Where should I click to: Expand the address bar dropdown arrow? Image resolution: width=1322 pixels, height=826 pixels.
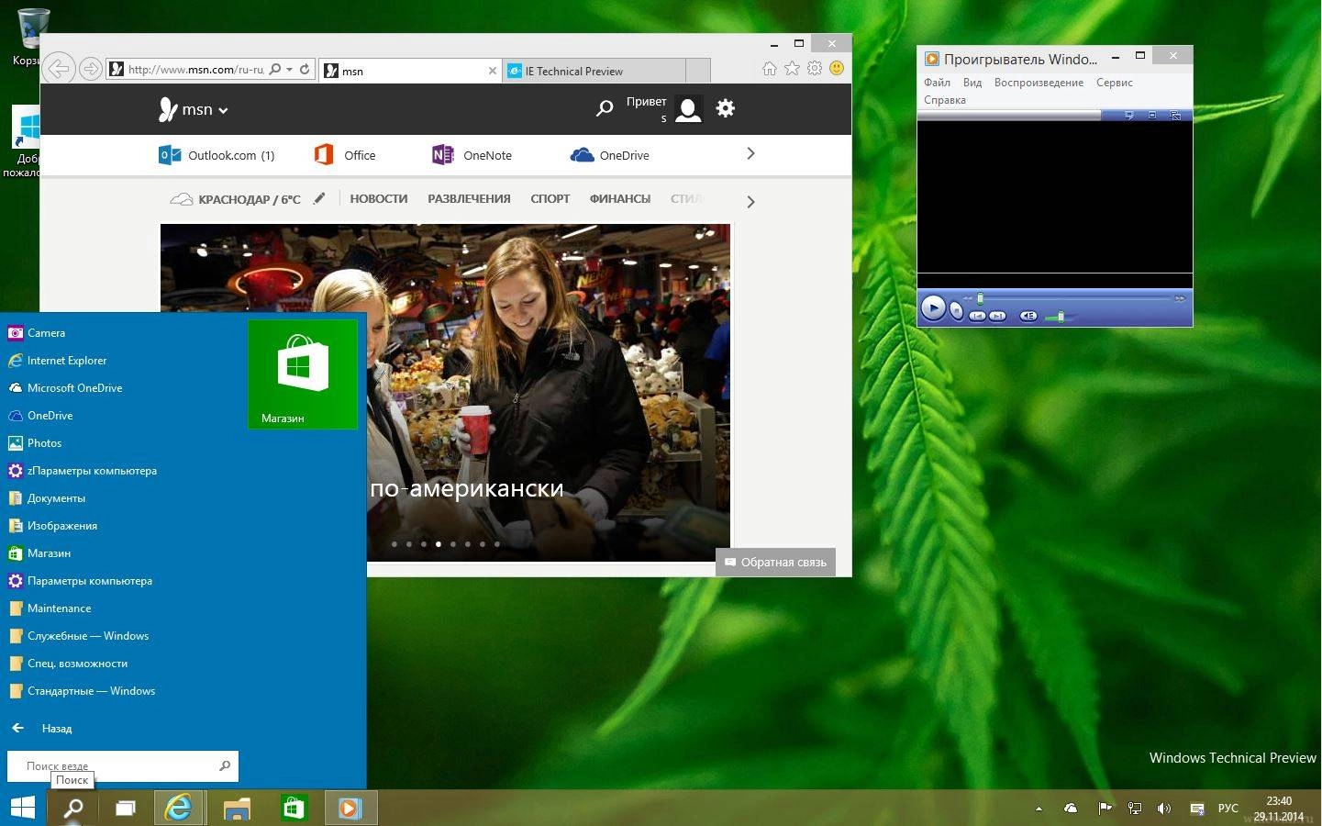290,69
